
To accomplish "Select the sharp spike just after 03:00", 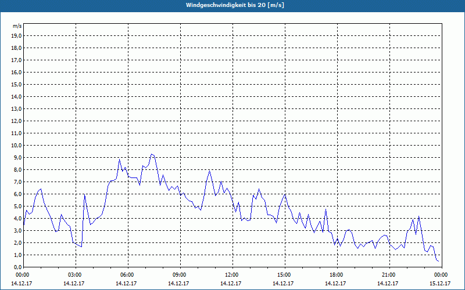I will pyautogui.click(x=84, y=194).
